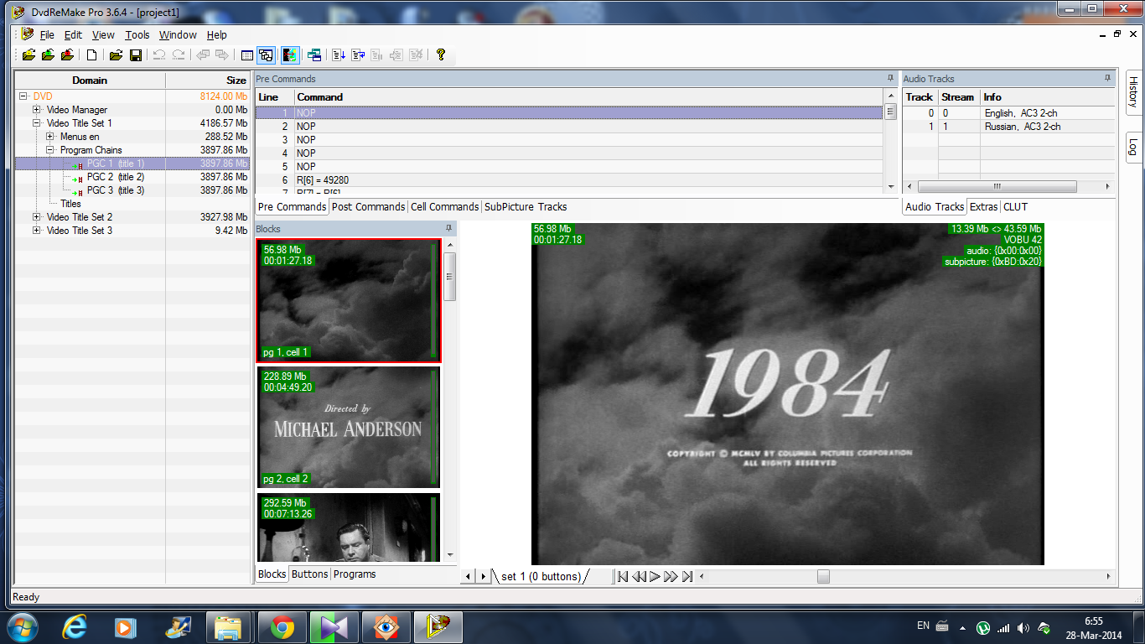Pin the Blocks panel
Screen dimensions: 1145x644
(448, 228)
